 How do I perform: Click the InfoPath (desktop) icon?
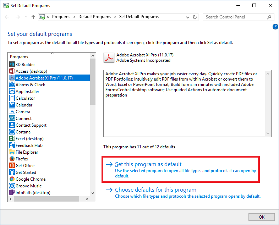12,192
